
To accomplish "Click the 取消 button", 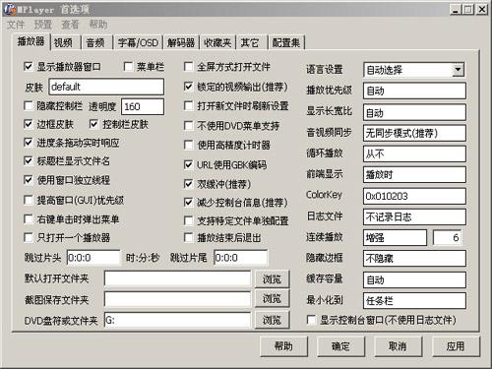I will (398, 346).
